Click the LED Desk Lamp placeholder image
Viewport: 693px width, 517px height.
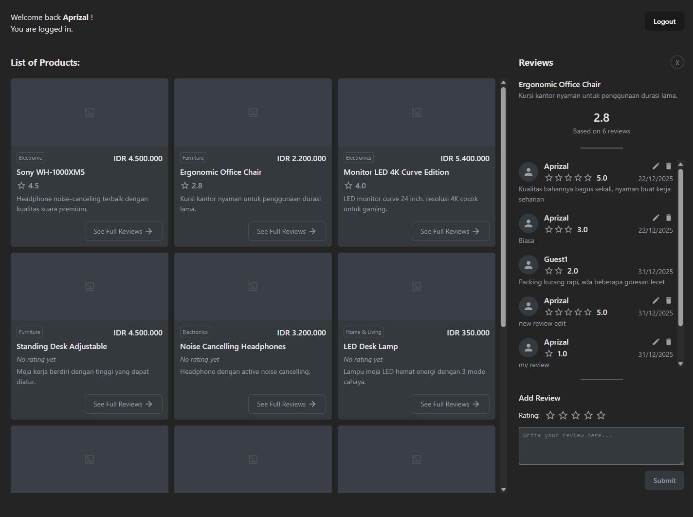coord(417,287)
